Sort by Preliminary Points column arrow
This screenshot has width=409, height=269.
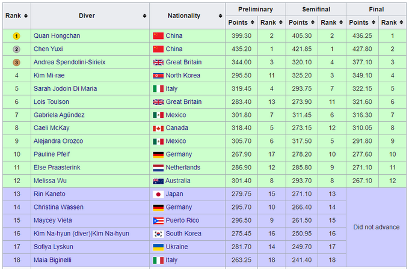tap(253, 23)
